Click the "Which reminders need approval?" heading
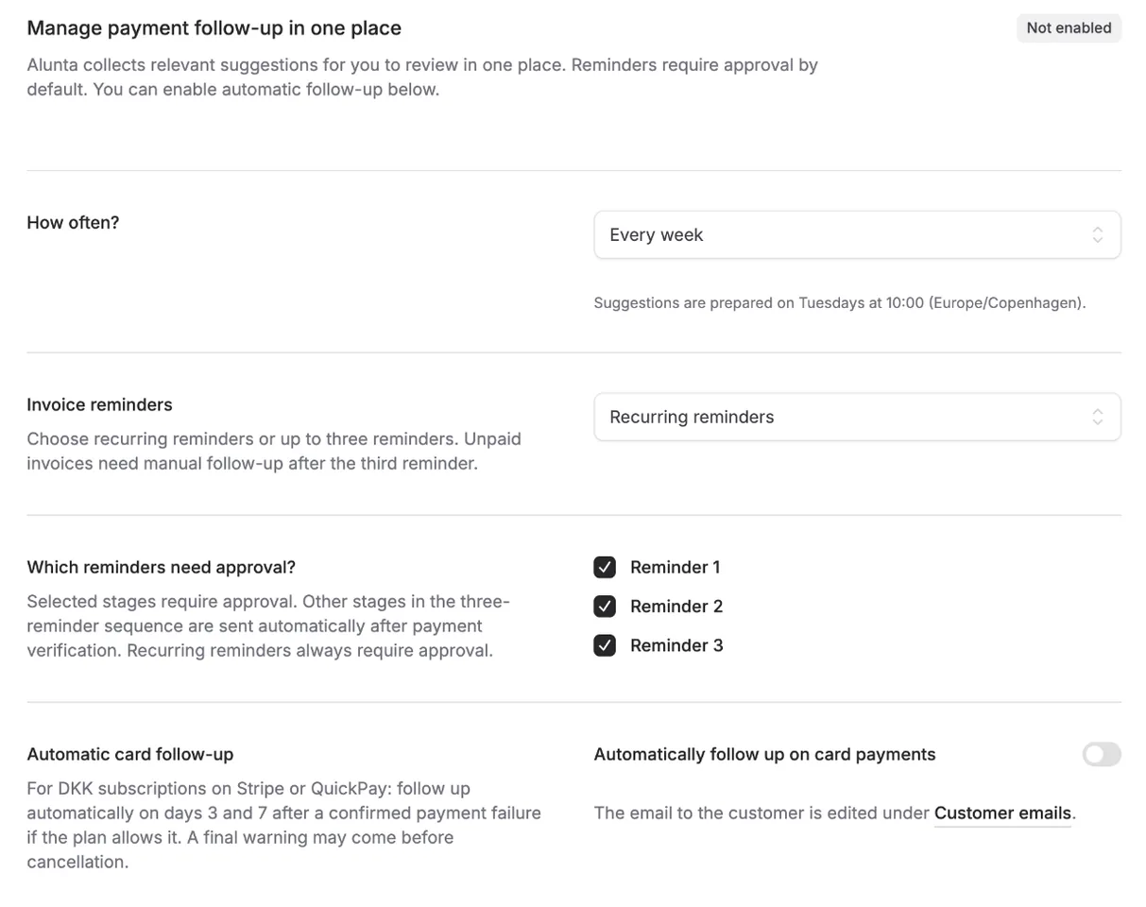This screenshot has width=1146, height=907. 162,568
